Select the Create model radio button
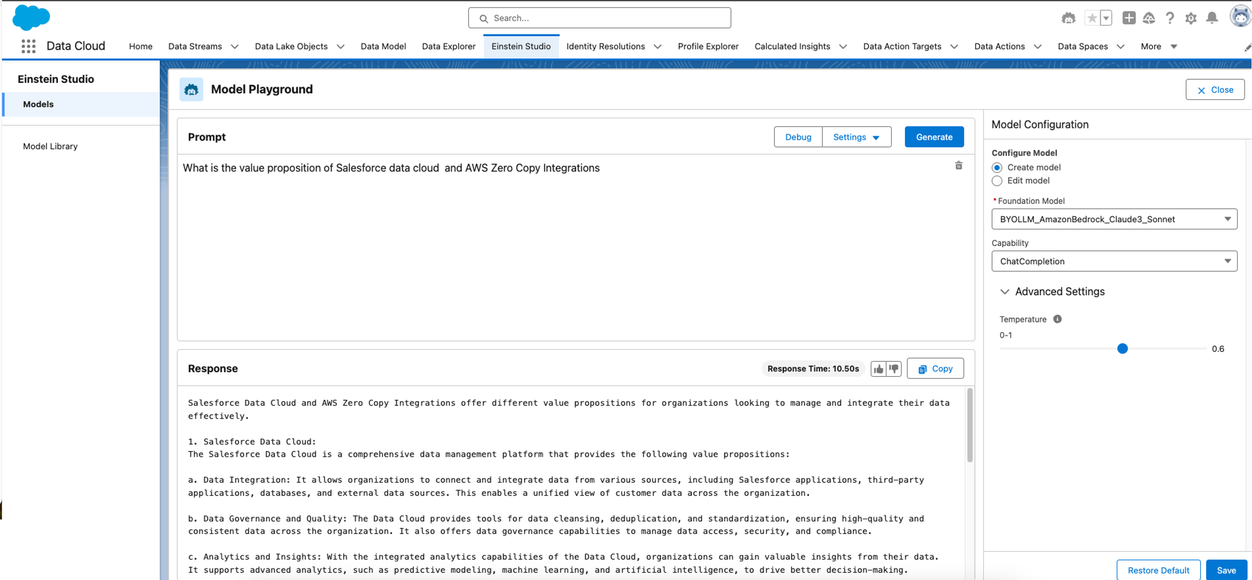Image resolution: width=1252 pixels, height=580 pixels. pos(997,168)
